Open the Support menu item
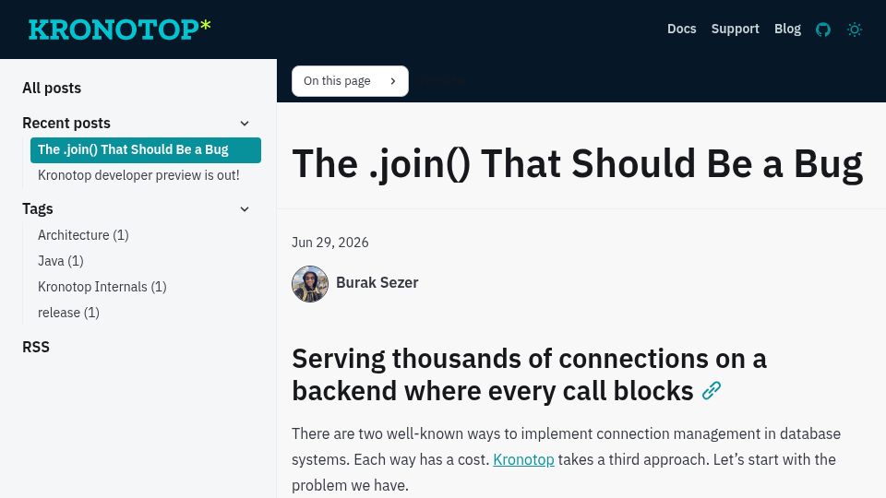 pos(735,29)
